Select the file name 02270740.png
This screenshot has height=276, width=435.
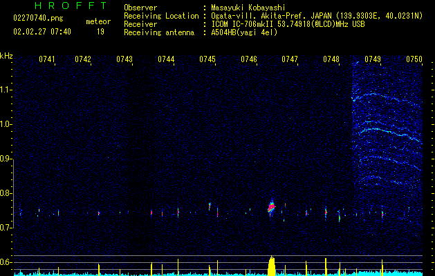[38, 18]
